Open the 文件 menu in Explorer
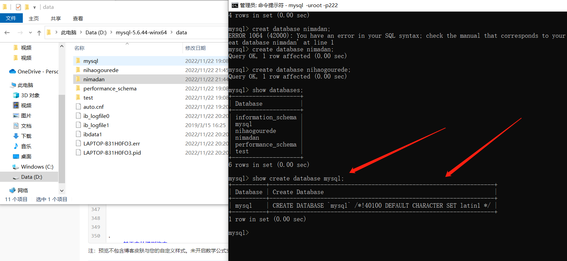 click(11, 18)
